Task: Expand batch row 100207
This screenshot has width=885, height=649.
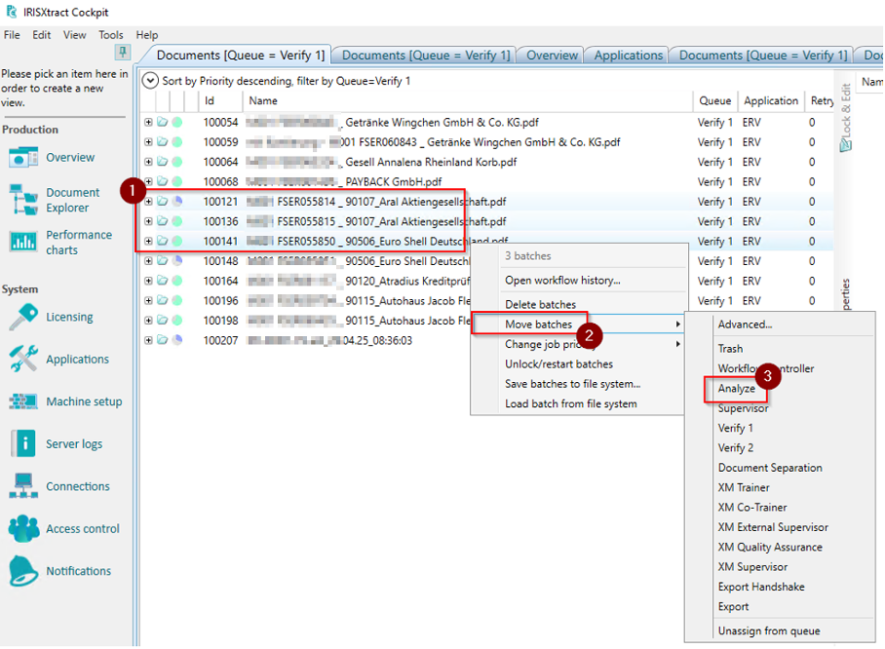Action: [148, 340]
